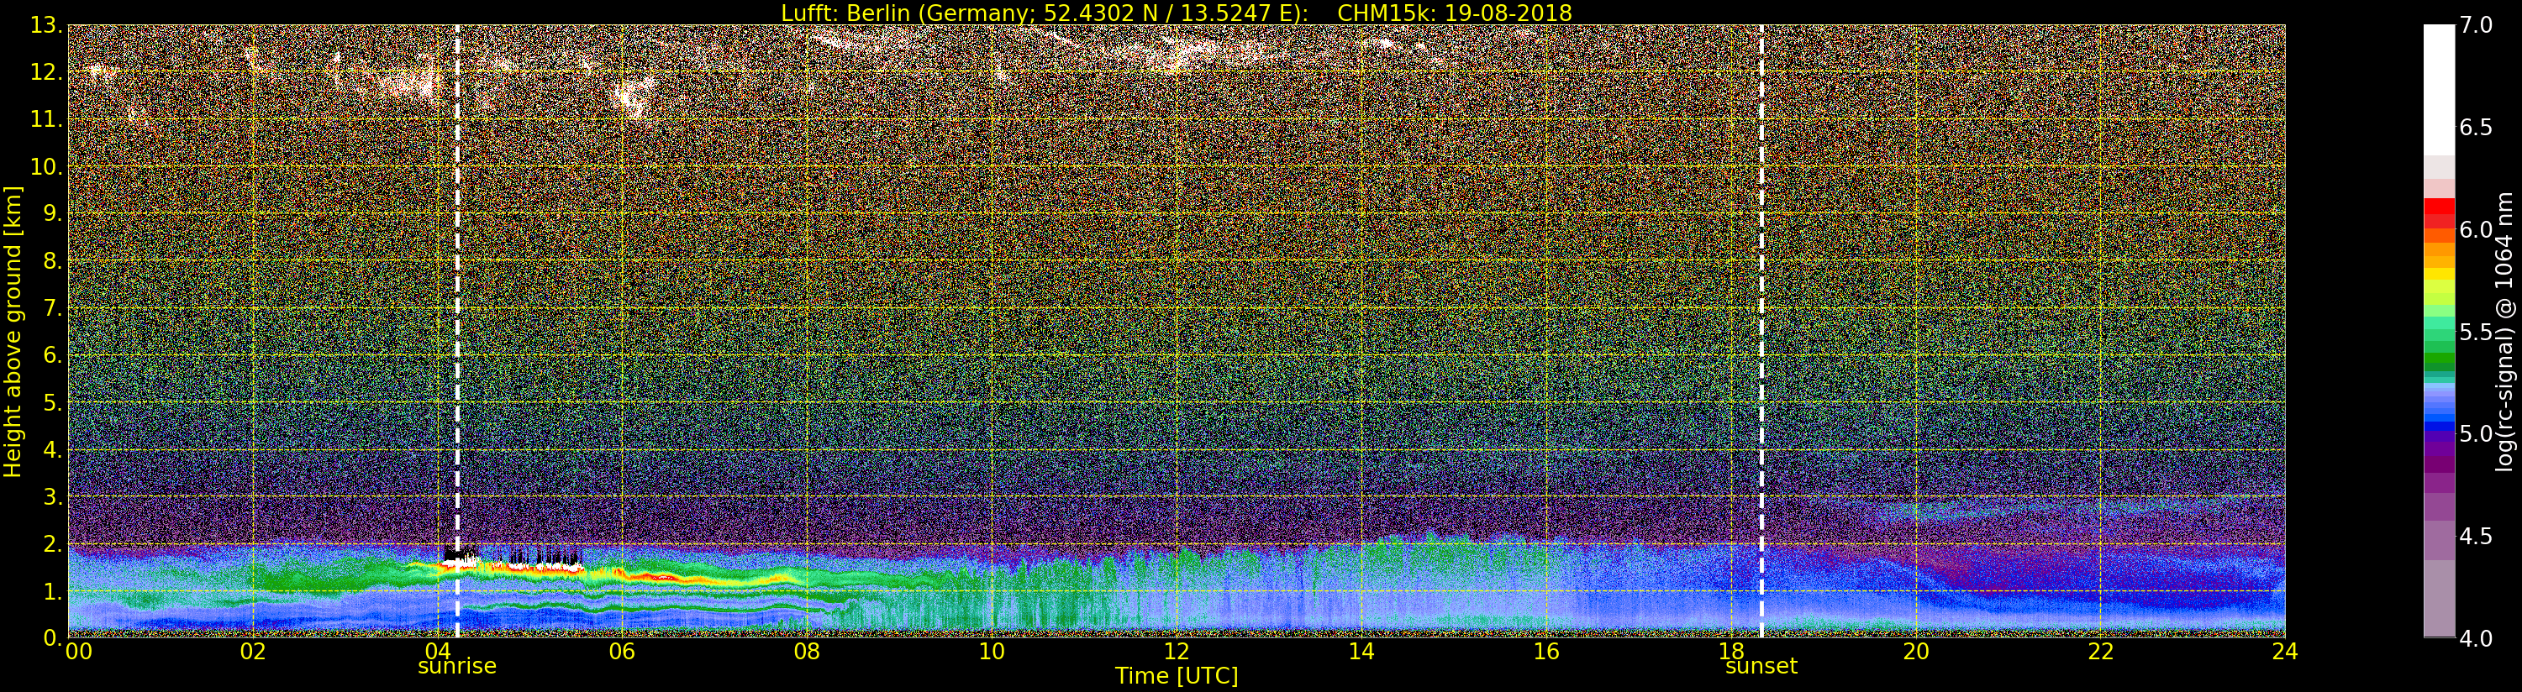2522x692 pixels.
Task: Click the height axis tick label 6.
Action: 53,355
